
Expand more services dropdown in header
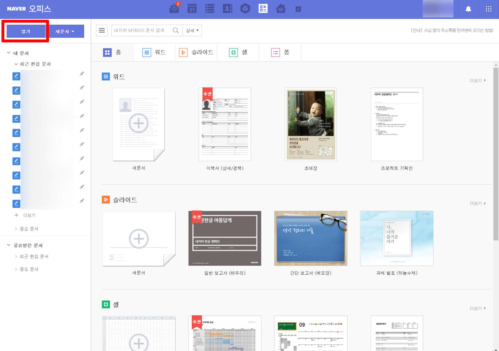pyautogui.click(x=298, y=9)
